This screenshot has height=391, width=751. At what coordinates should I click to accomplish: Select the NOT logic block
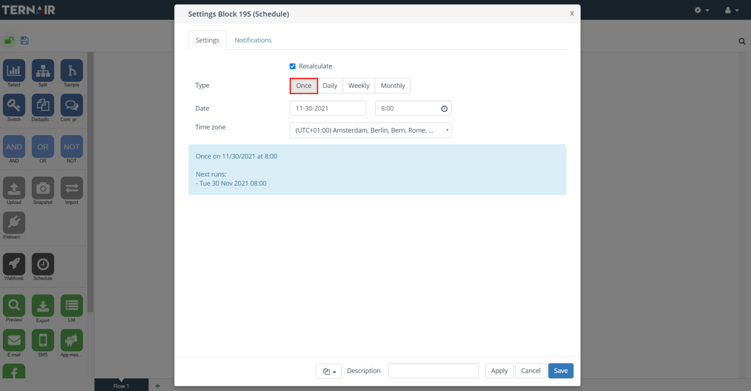point(72,147)
